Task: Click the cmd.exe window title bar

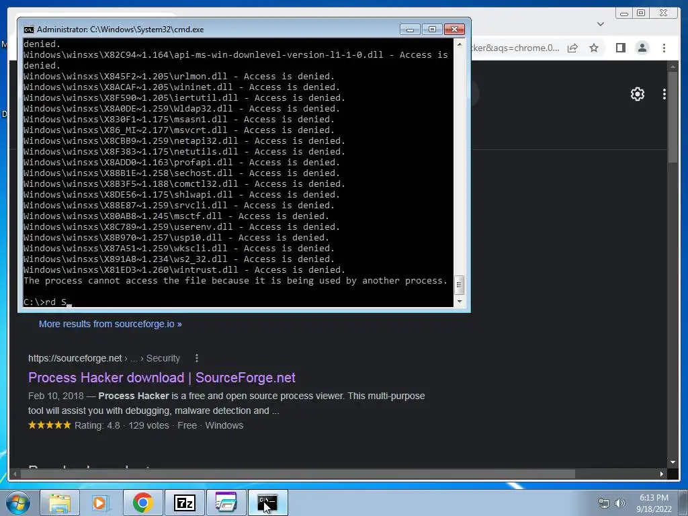Action: (x=210, y=30)
